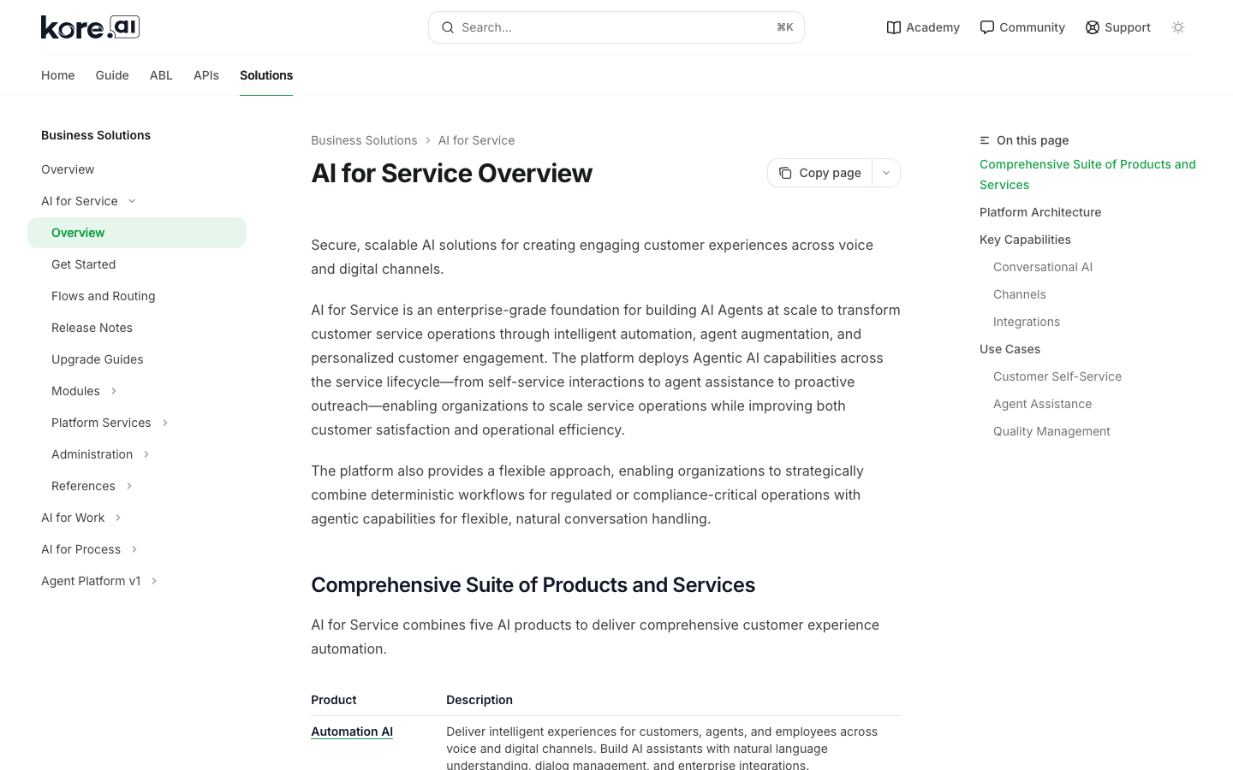Open the Academy book icon link
This screenshot has height=770, width=1233.
click(x=894, y=27)
